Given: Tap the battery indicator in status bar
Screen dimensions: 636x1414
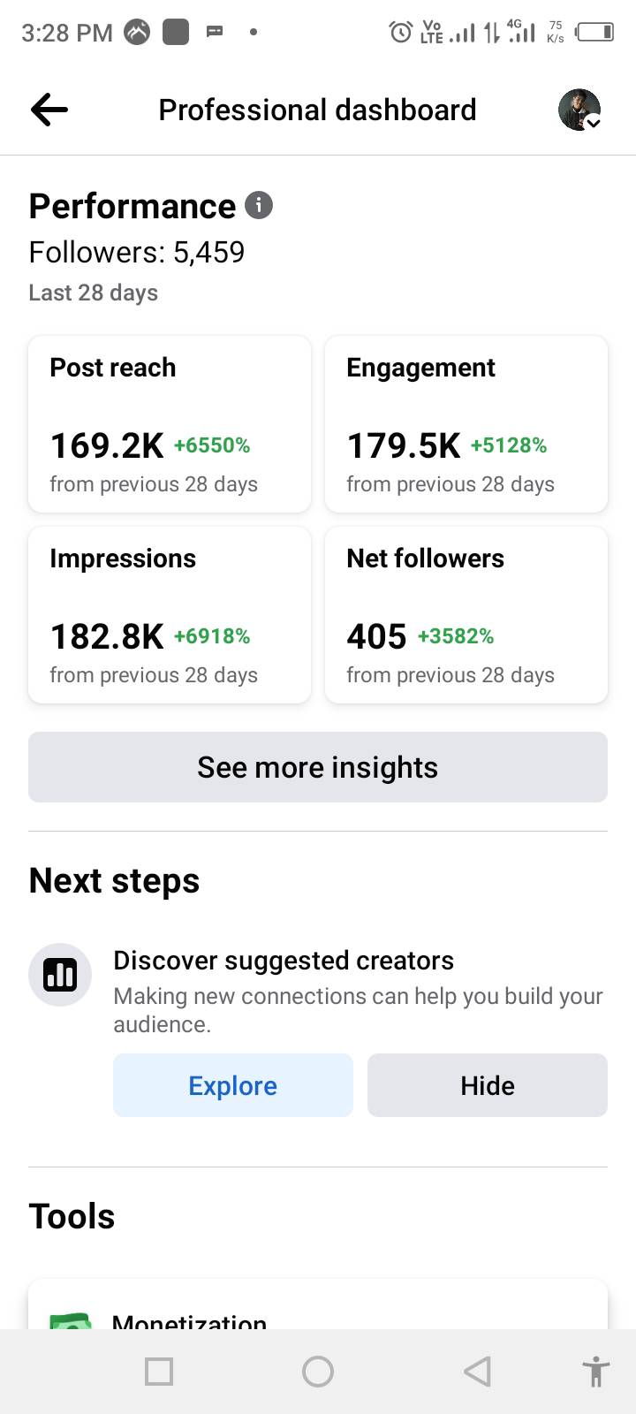Looking at the screenshot, I should coord(594,33).
